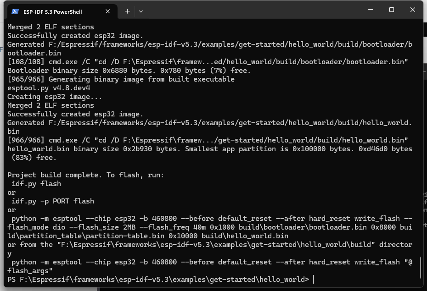The height and width of the screenshot is (291, 427).
Task: Click the PowerShell icon in the tab
Action: pyautogui.click(x=16, y=11)
